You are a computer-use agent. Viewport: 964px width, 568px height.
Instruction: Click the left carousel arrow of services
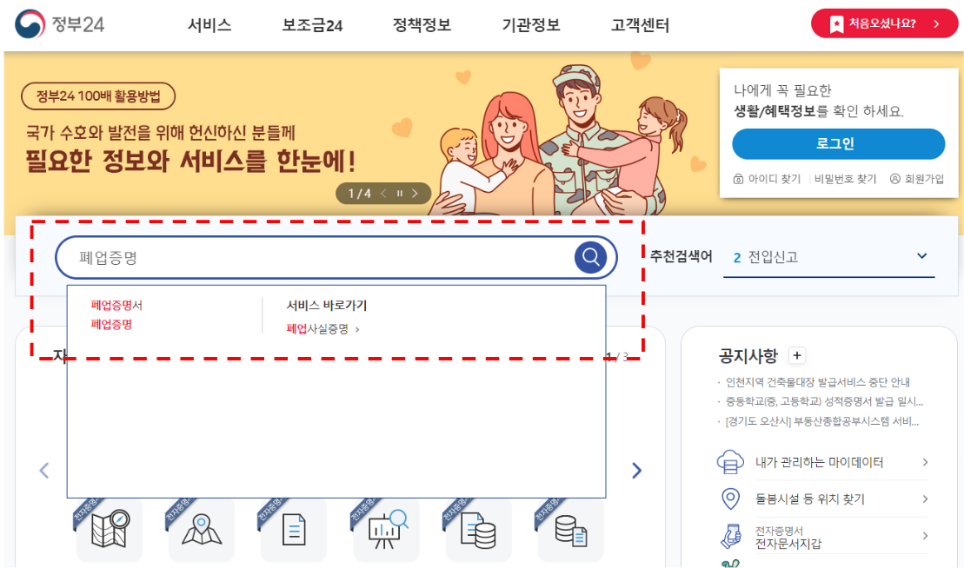pos(44,471)
